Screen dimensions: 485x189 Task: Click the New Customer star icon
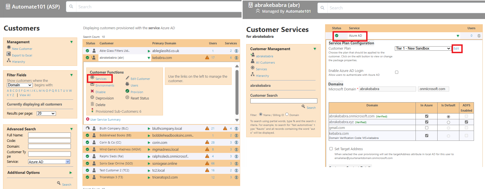coord(9,47)
